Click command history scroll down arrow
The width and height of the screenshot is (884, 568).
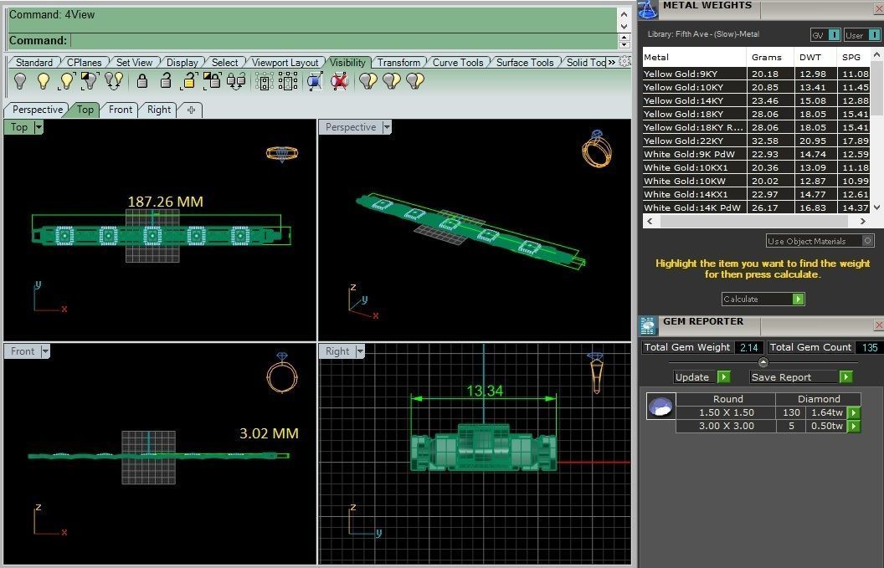(x=624, y=27)
